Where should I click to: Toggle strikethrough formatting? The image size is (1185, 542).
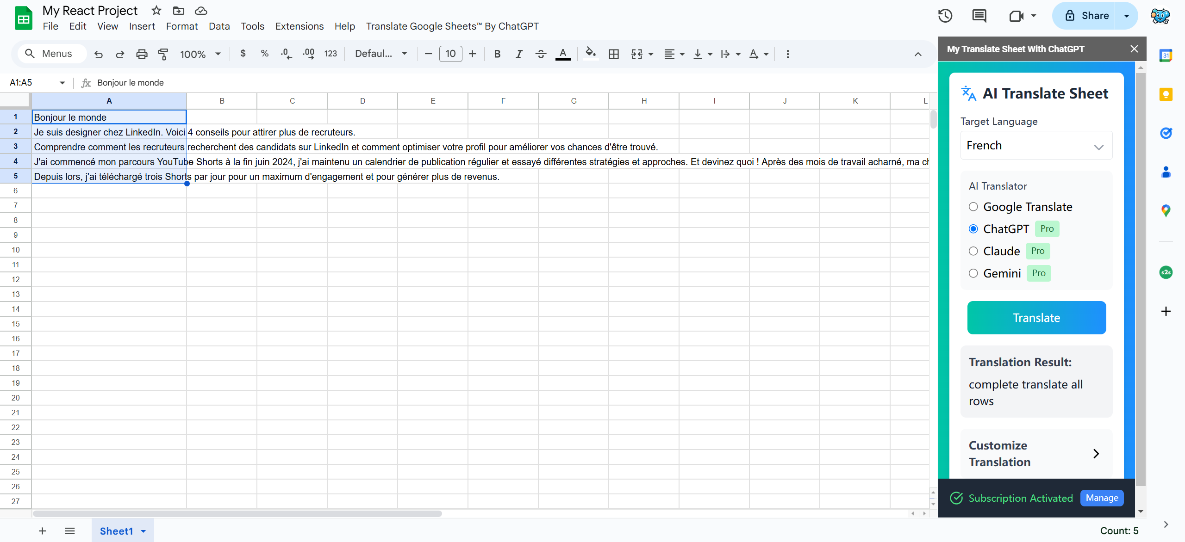click(x=541, y=54)
